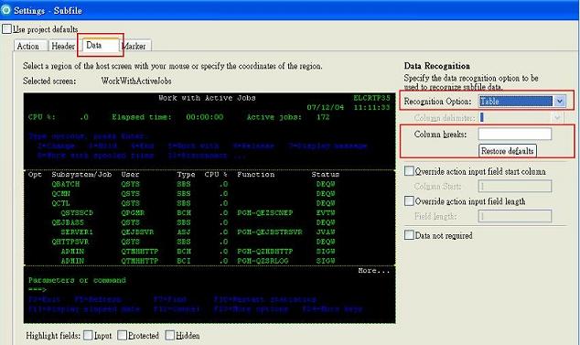Click the QSYSSCD job entry
Image resolution: width=580 pixels, height=345 pixels.
coord(77,213)
